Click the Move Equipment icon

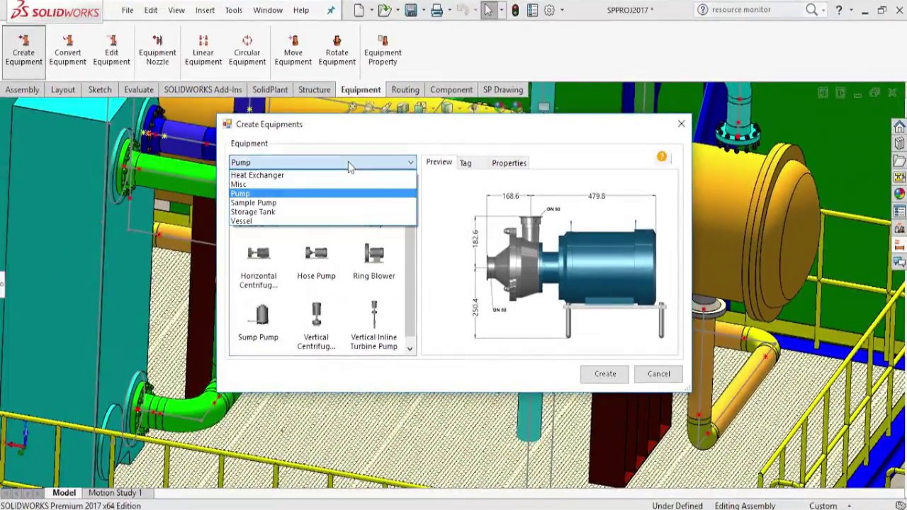coord(293,50)
